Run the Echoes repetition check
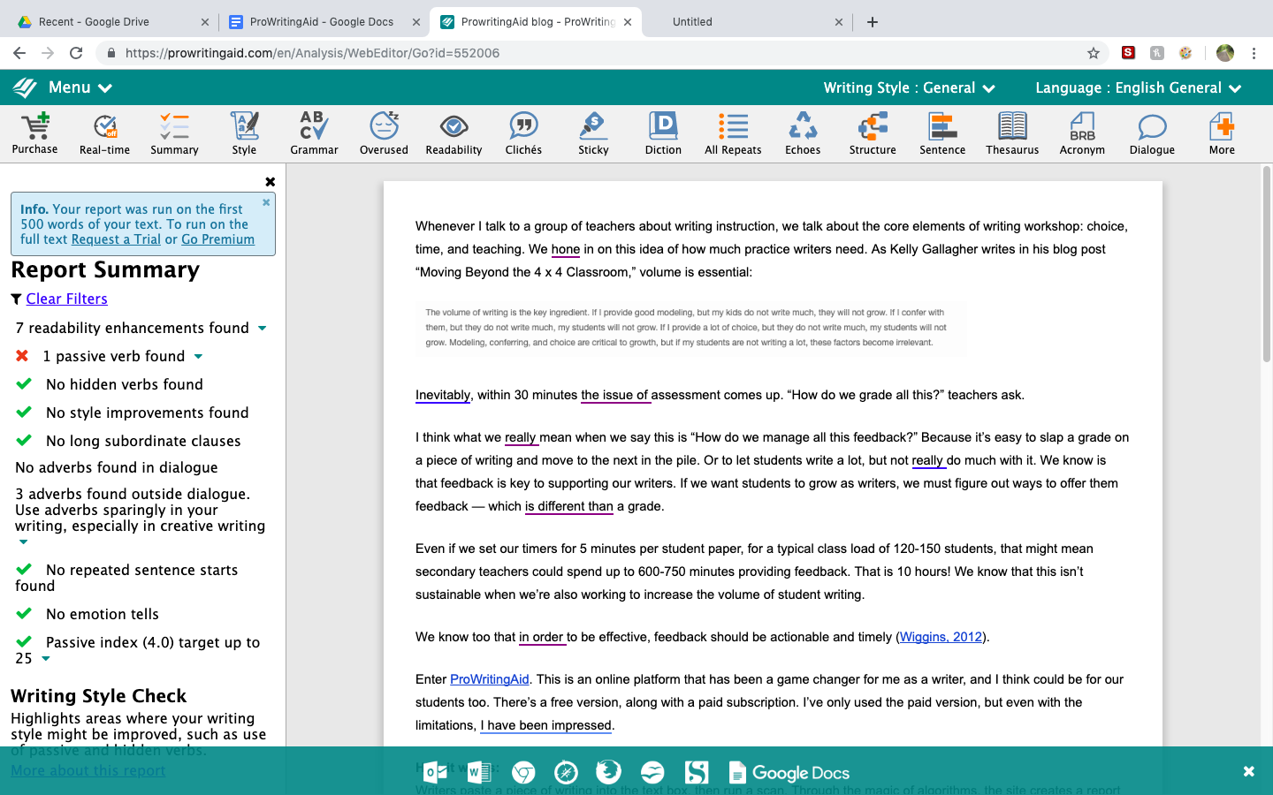1273x795 pixels. pos(803,132)
